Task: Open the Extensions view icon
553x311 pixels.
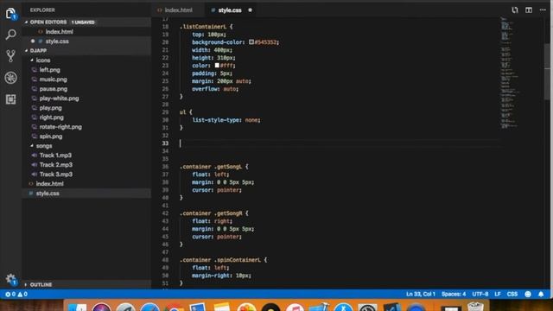Action: [x=10, y=99]
